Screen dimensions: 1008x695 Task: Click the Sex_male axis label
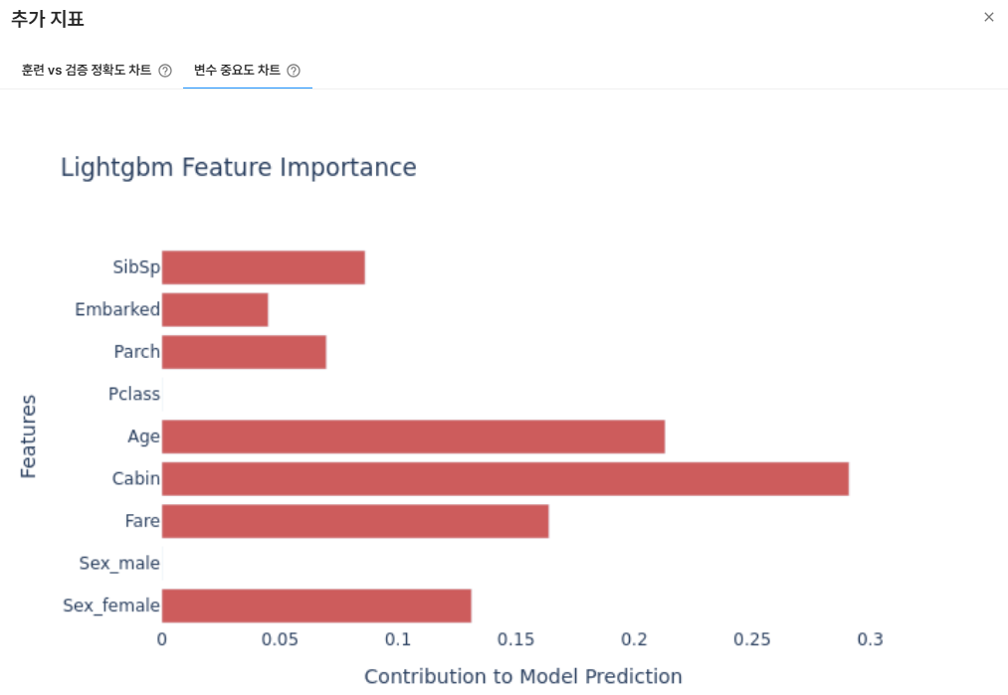(x=119, y=564)
